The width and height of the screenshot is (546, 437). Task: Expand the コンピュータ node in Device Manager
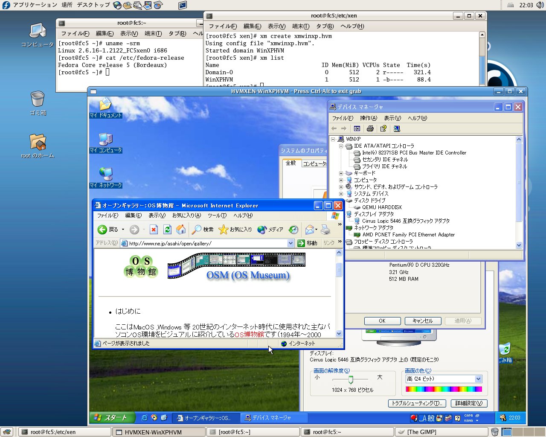(341, 180)
